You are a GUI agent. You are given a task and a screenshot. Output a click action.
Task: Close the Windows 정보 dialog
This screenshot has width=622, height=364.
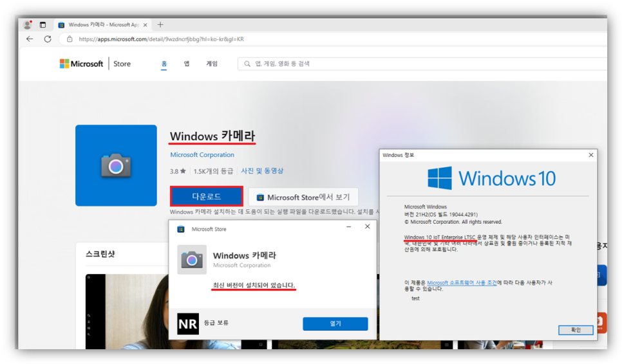click(591, 155)
